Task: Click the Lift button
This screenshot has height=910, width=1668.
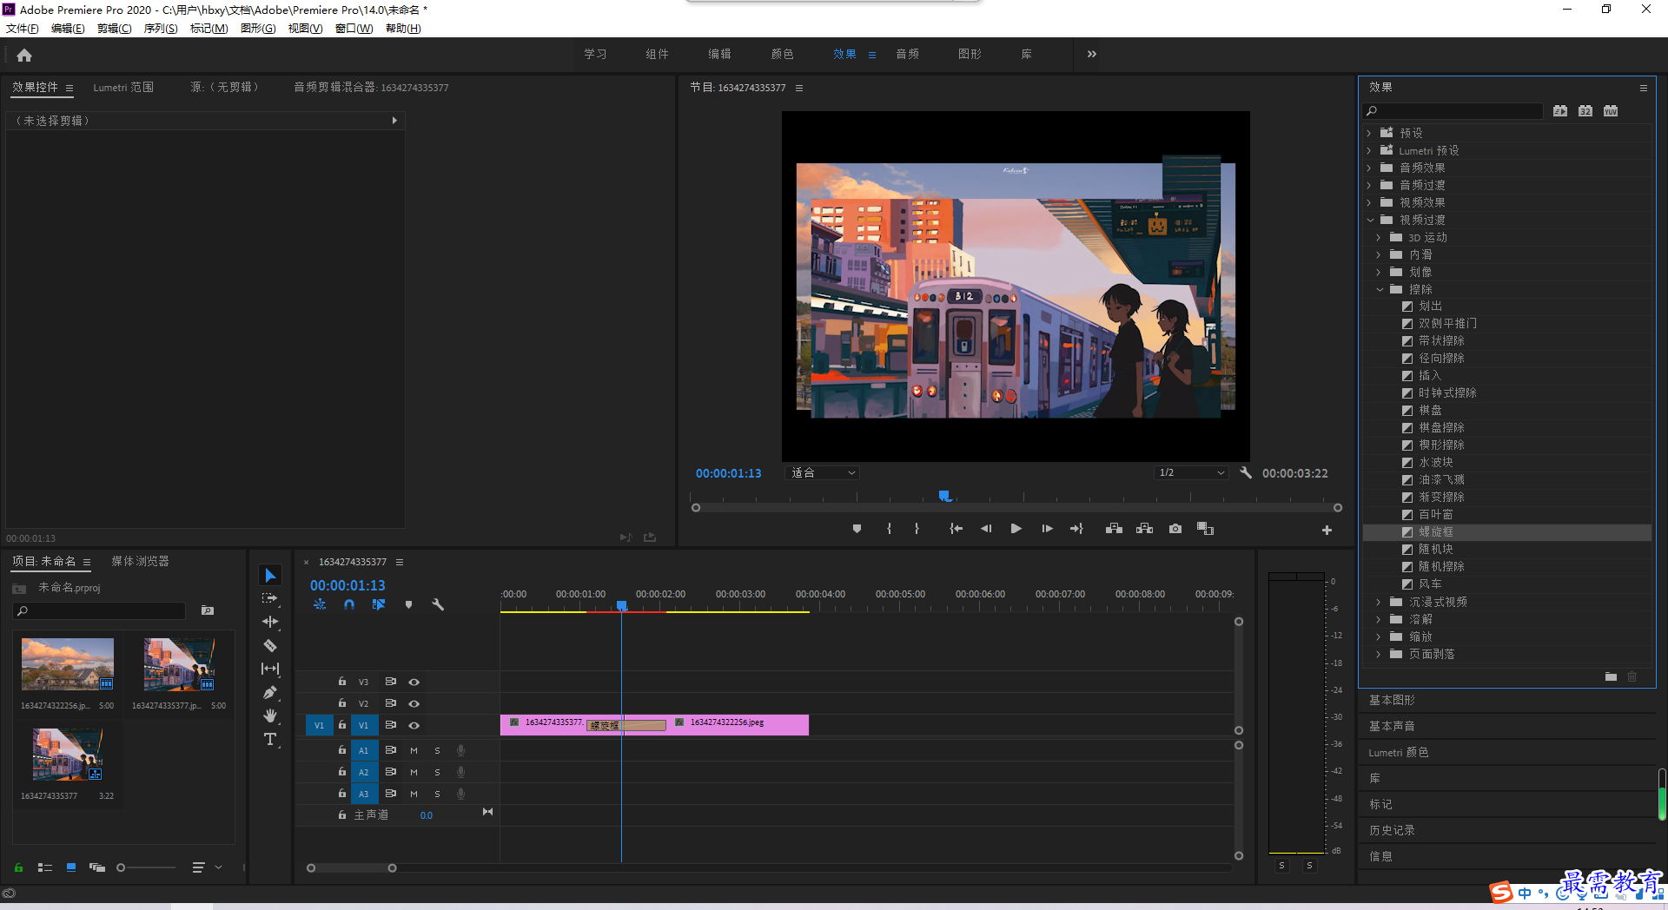Action: tap(1114, 529)
